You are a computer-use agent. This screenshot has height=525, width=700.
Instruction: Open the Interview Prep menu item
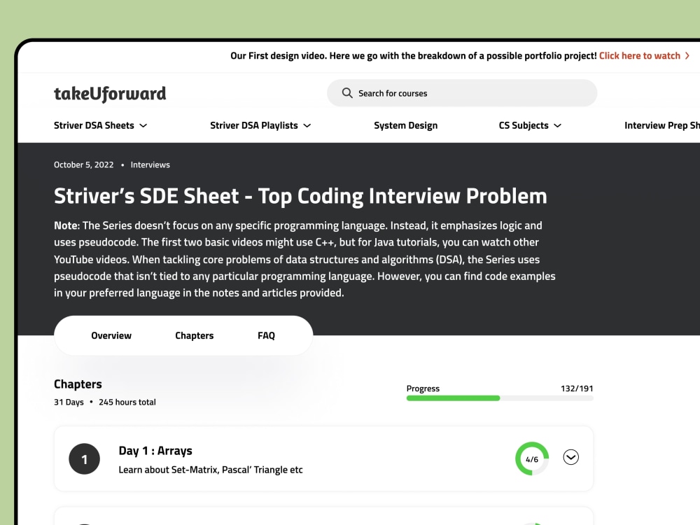[x=662, y=125]
